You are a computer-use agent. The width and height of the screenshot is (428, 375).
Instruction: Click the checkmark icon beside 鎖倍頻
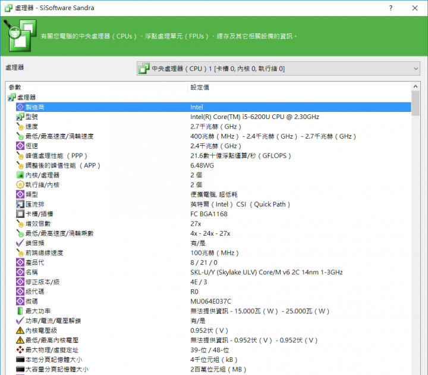click(20, 243)
